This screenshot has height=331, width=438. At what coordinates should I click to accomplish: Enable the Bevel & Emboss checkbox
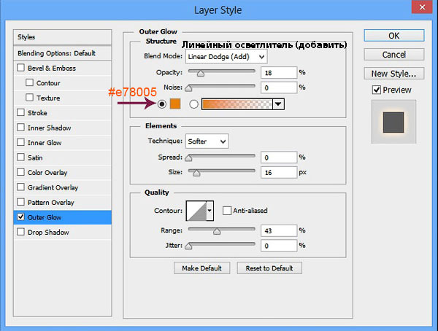pyautogui.click(x=20, y=69)
